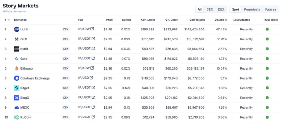
Task: Click the OKX exchange logo icon
Action: [x=17, y=39]
